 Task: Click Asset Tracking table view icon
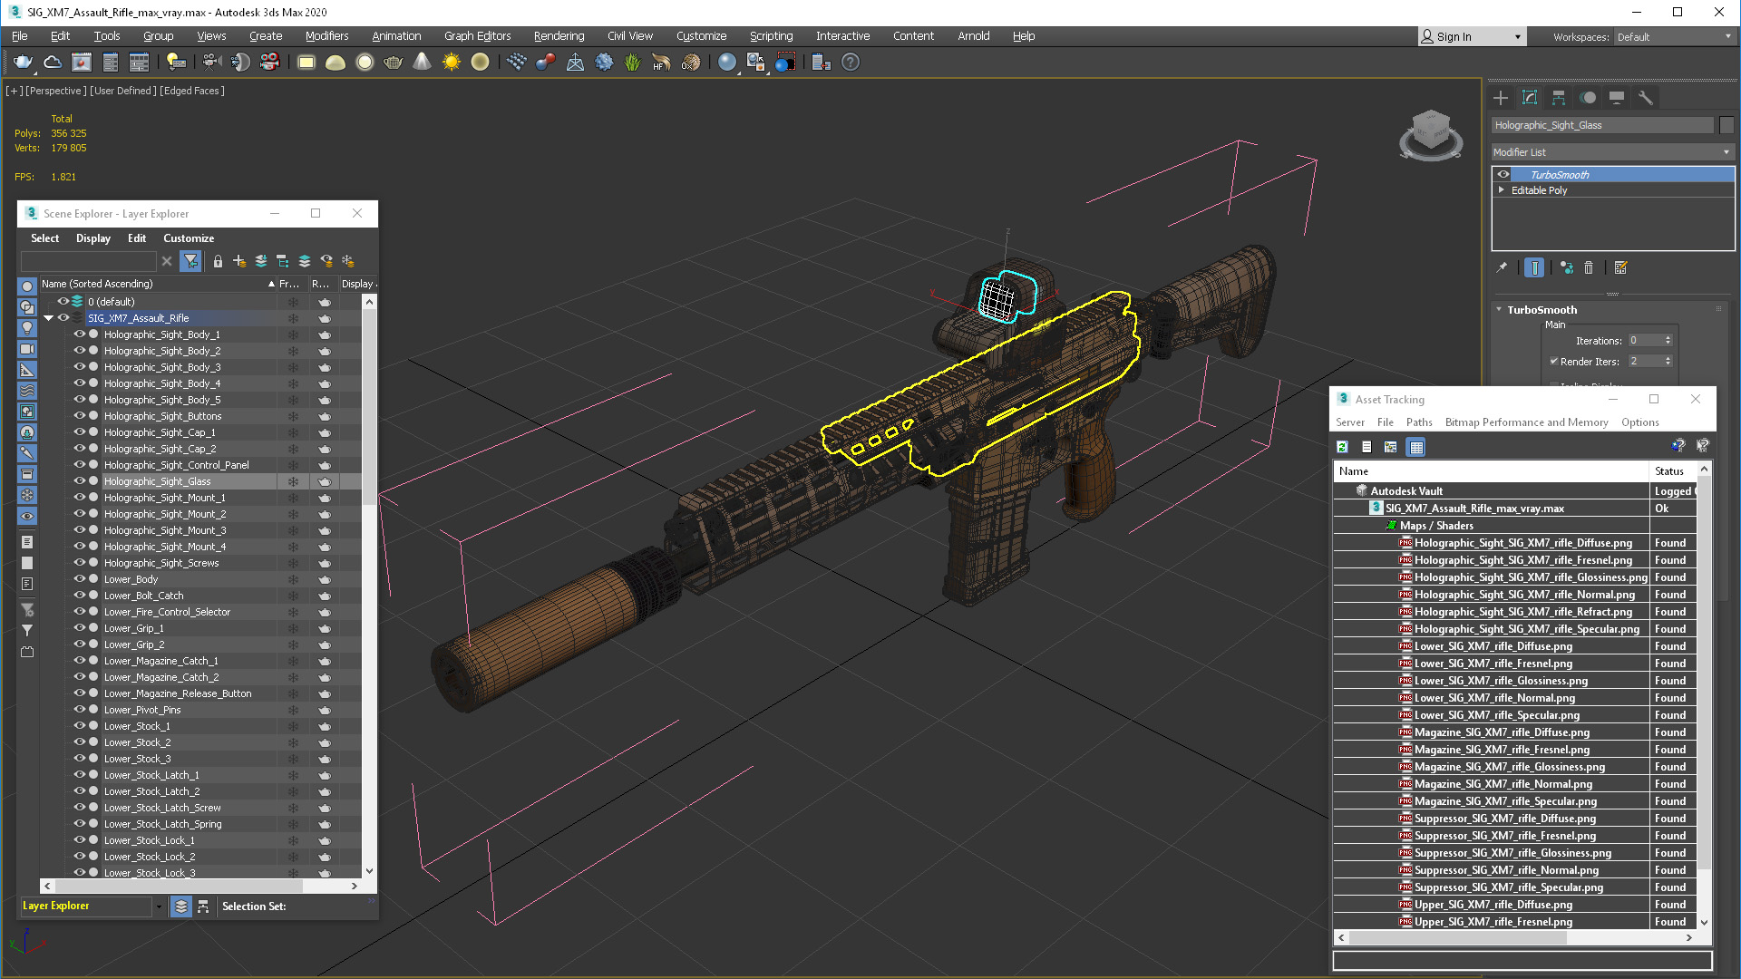click(1416, 446)
